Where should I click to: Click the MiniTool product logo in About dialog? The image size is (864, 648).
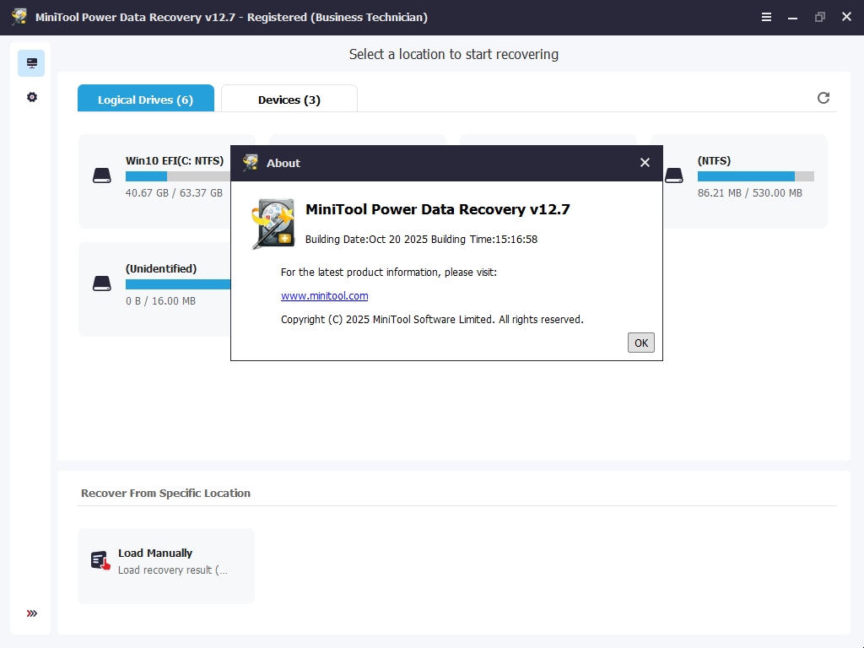pyautogui.click(x=273, y=224)
